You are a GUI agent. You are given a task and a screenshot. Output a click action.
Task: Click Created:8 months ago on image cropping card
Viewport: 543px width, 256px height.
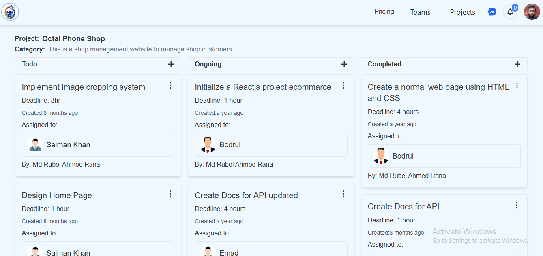[x=50, y=113]
